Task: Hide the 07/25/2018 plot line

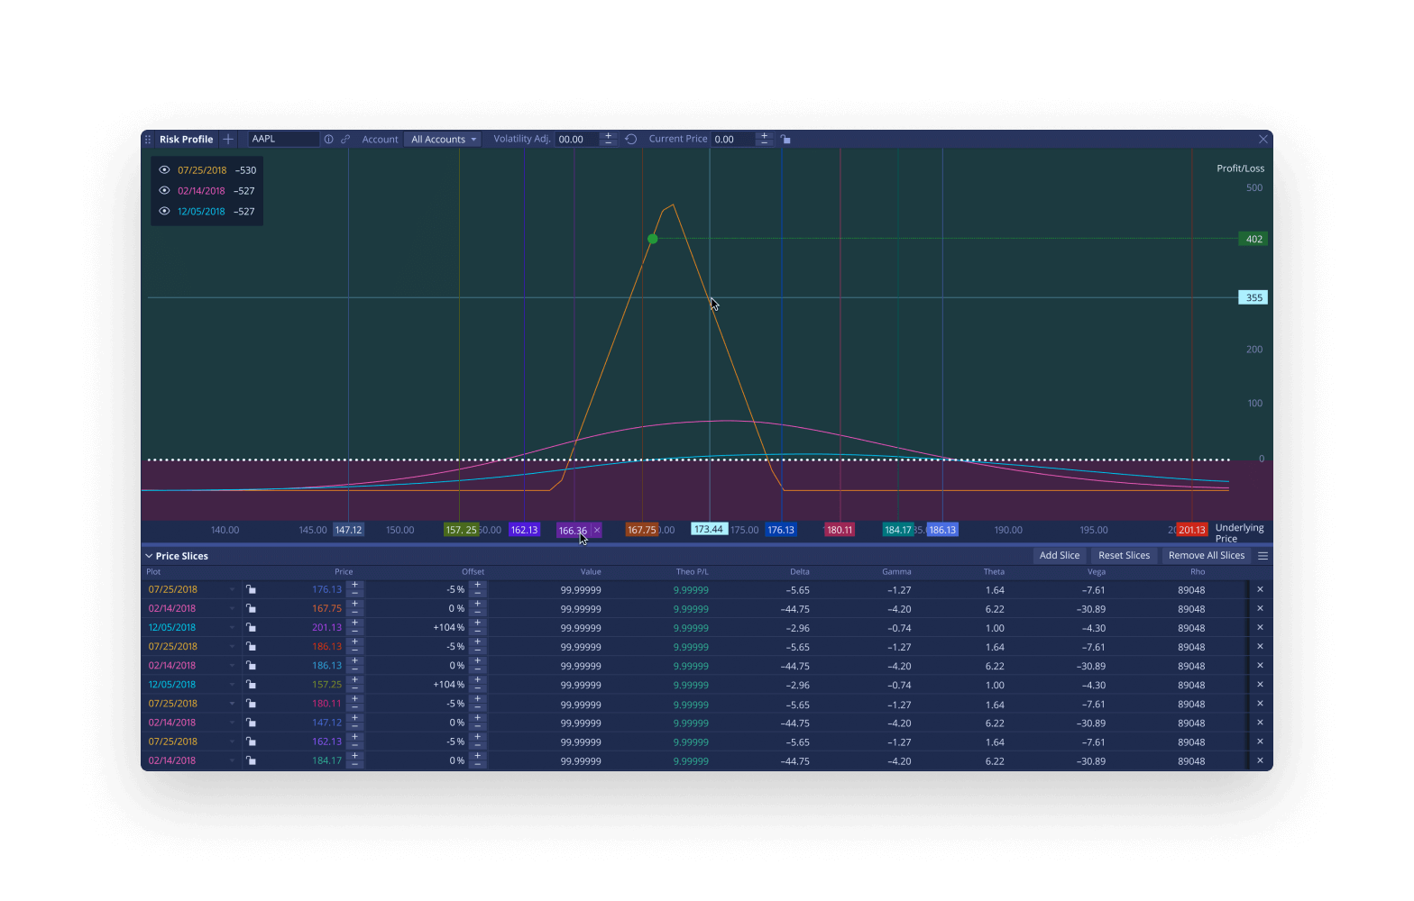Action: [x=164, y=169]
